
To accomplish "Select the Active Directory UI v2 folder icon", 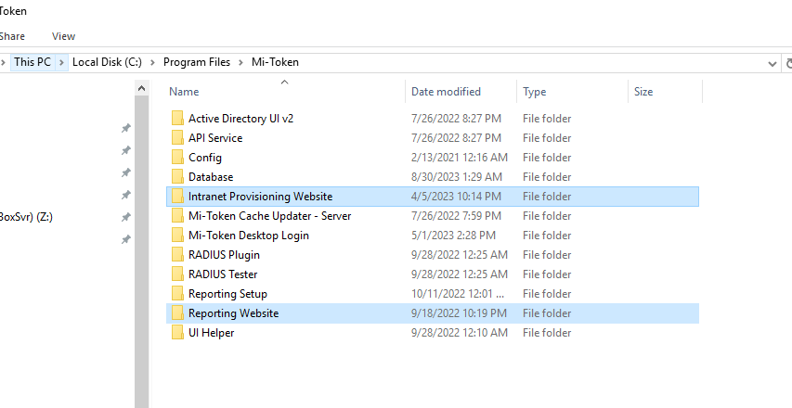I will click(x=177, y=118).
